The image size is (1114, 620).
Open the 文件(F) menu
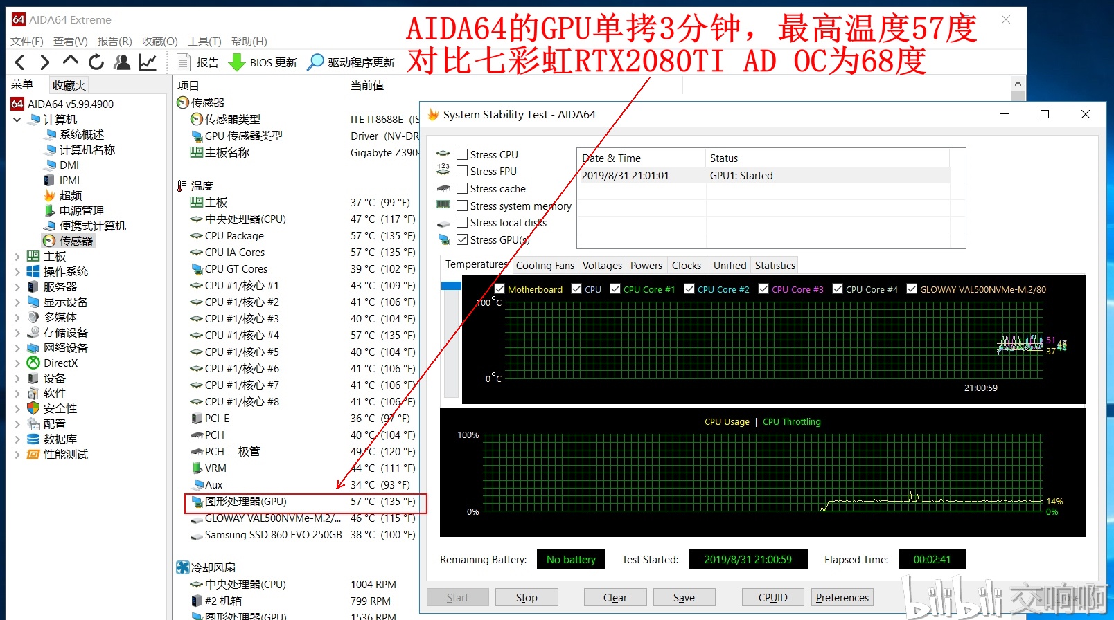click(27, 42)
